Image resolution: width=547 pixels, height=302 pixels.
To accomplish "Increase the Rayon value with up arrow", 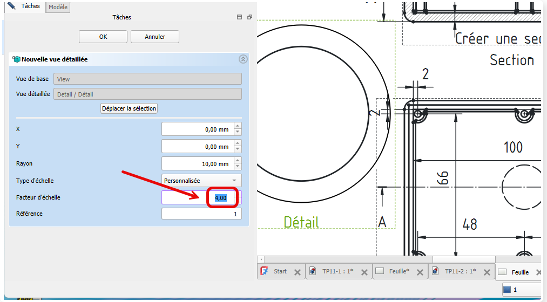I will 238,161.
